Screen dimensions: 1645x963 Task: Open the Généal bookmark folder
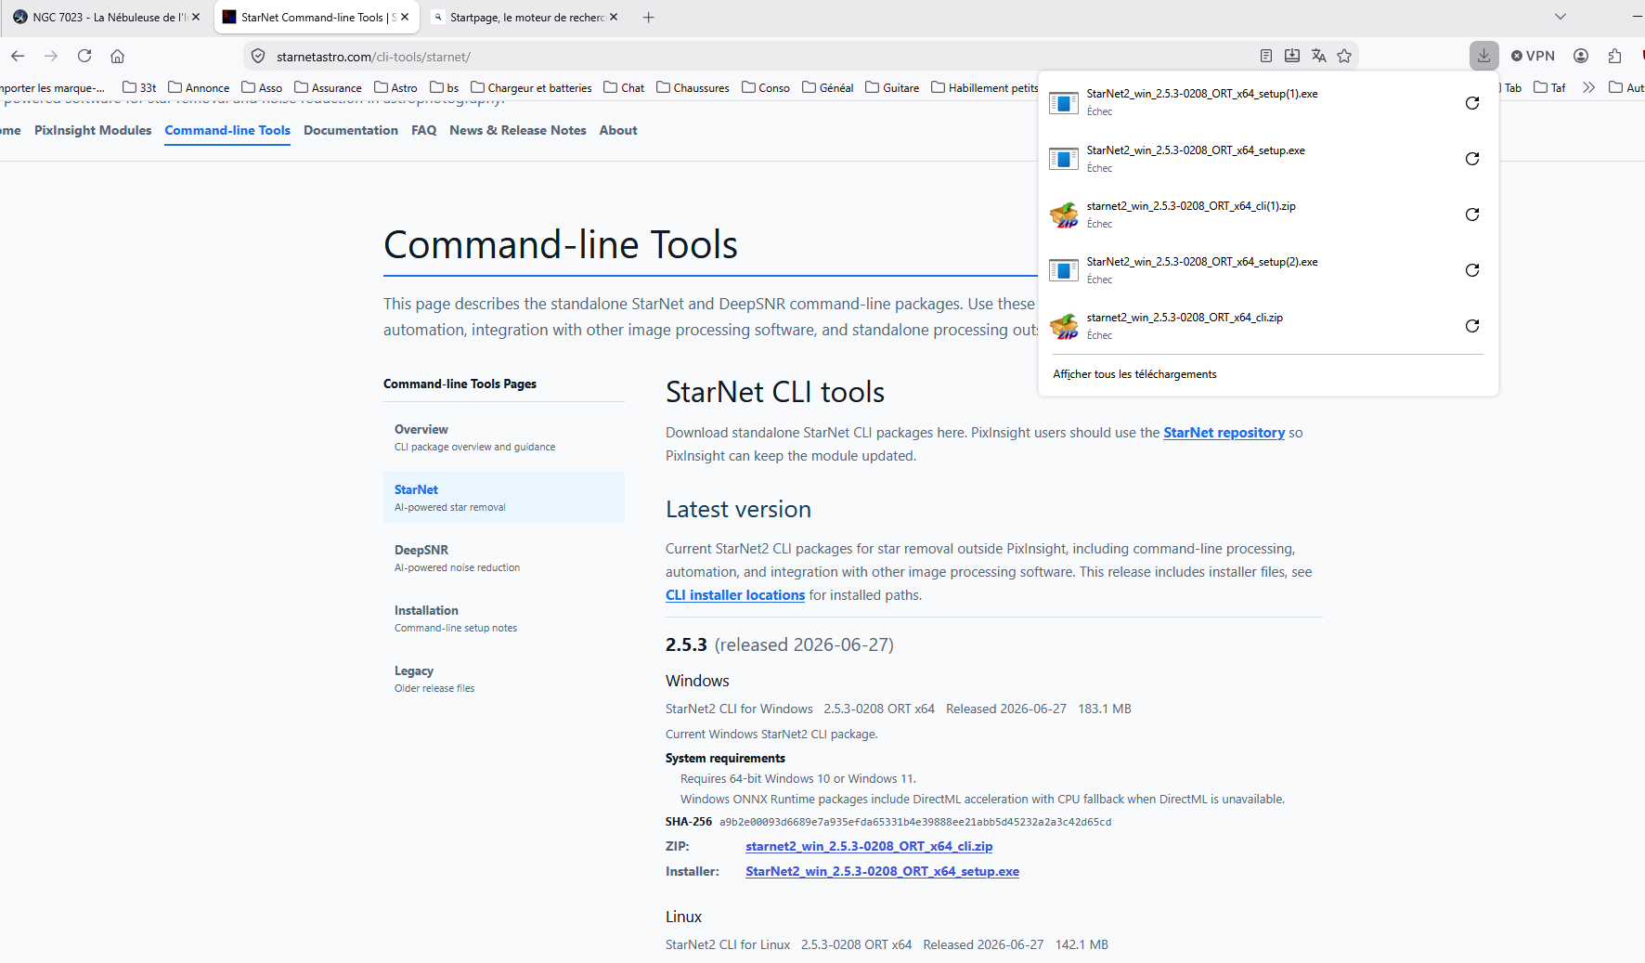tap(828, 87)
